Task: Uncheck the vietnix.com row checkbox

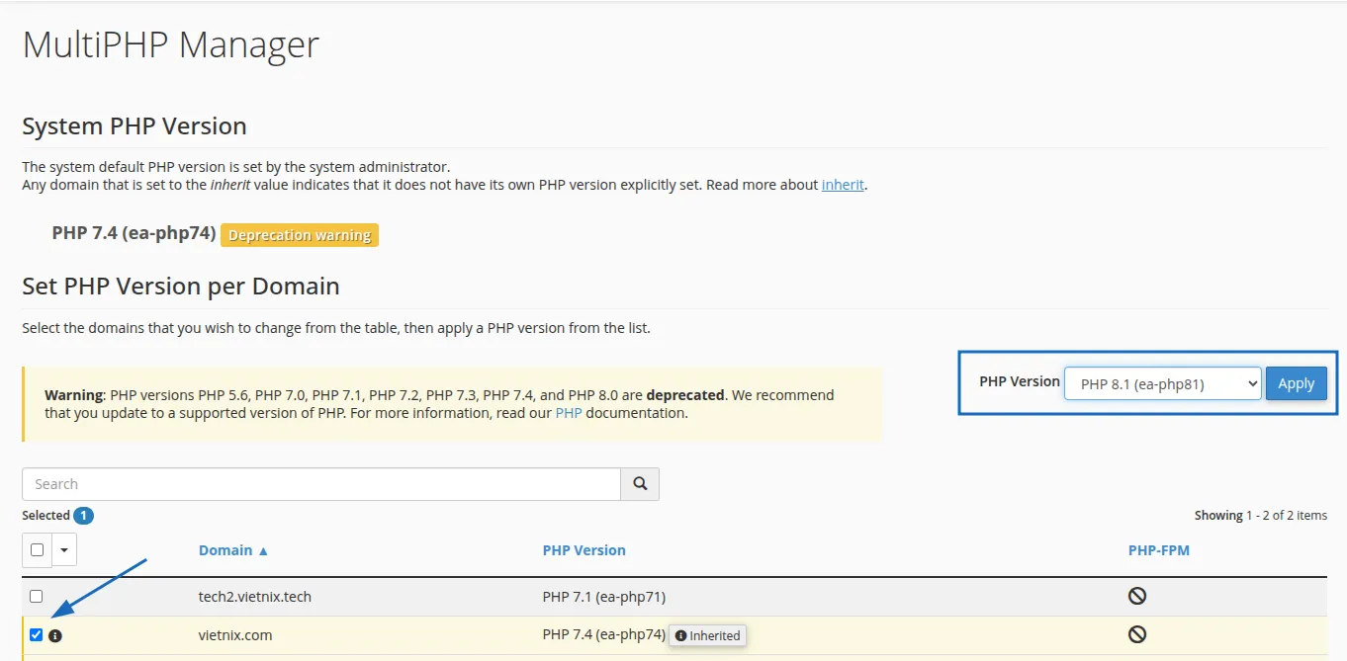Action: 37,635
